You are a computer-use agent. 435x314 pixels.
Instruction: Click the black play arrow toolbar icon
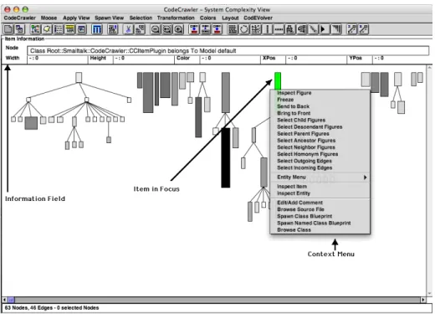(325, 29)
